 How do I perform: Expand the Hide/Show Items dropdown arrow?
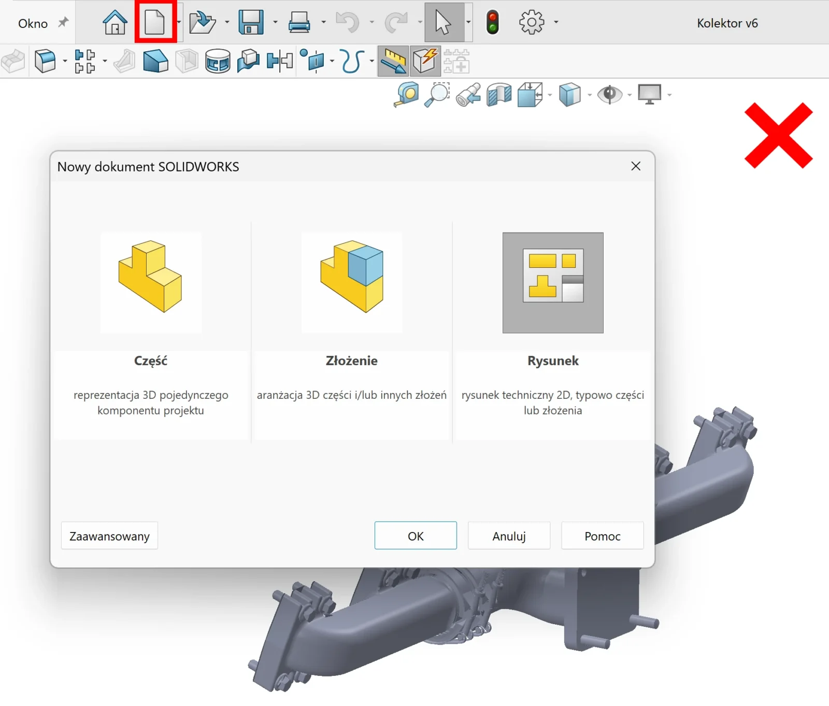pos(630,95)
